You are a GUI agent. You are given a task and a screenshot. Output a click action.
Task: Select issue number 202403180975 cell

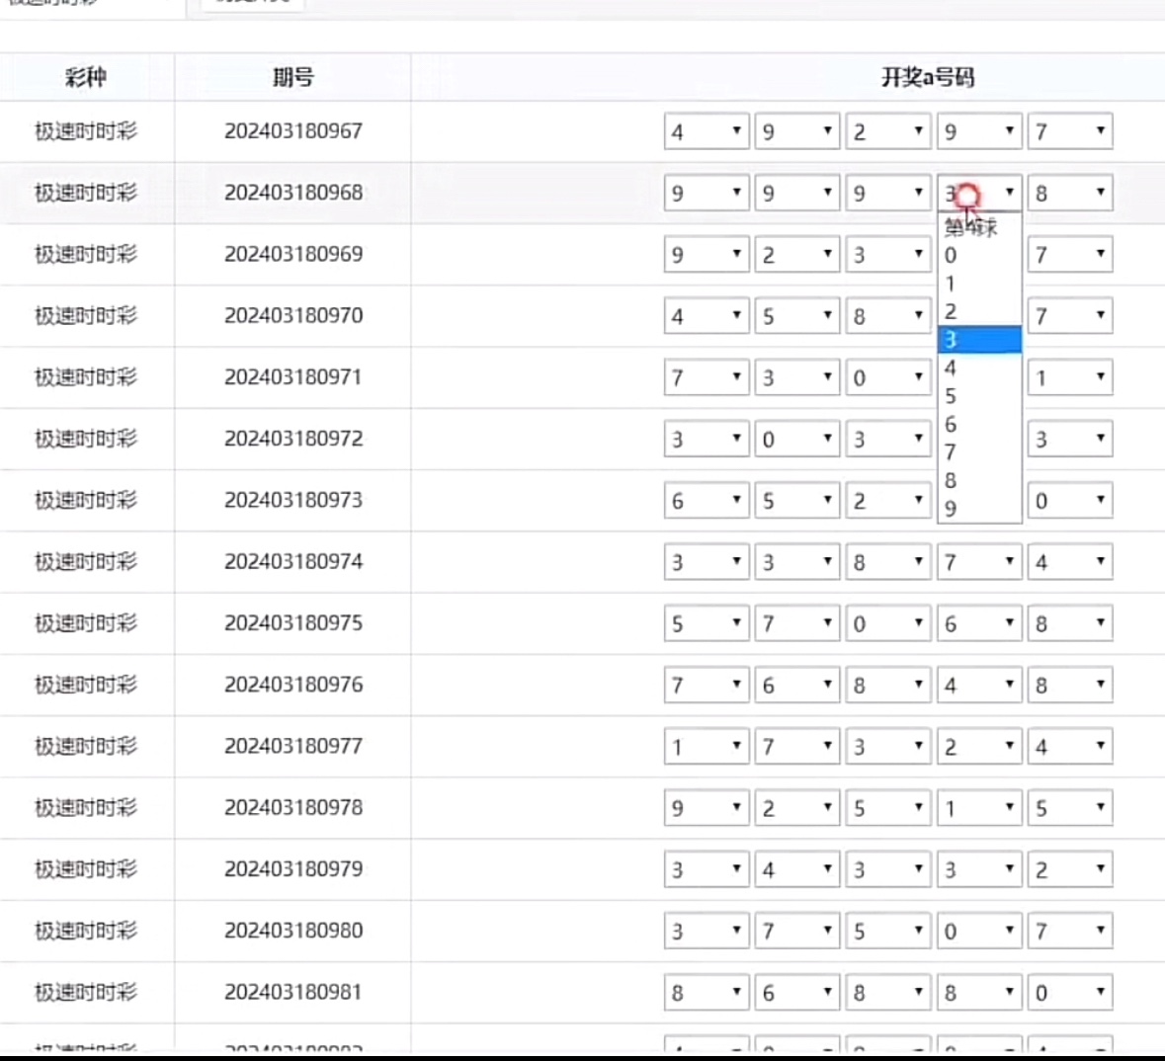[292, 623]
